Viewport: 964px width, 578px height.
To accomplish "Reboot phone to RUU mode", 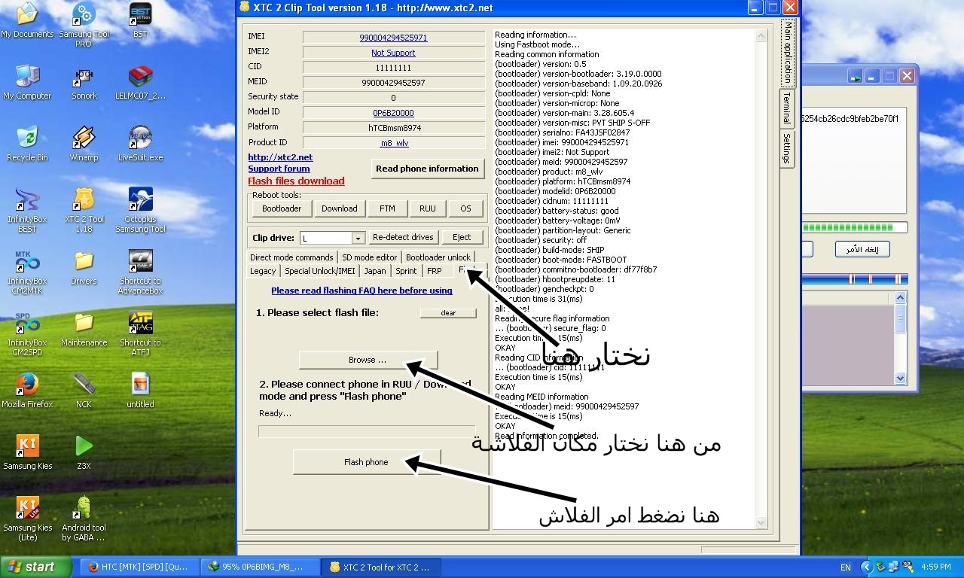I will (x=428, y=208).
